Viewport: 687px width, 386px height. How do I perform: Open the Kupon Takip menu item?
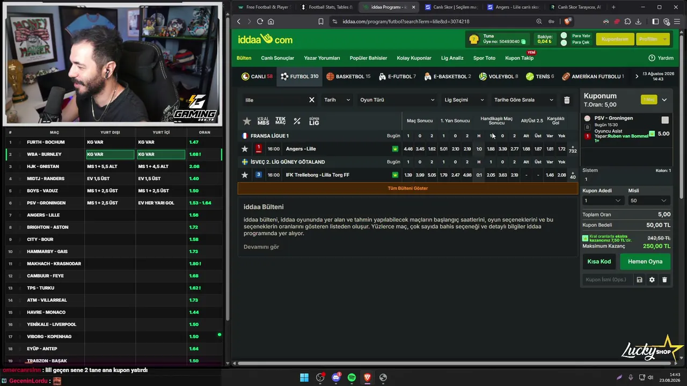pyautogui.click(x=519, y=58)
